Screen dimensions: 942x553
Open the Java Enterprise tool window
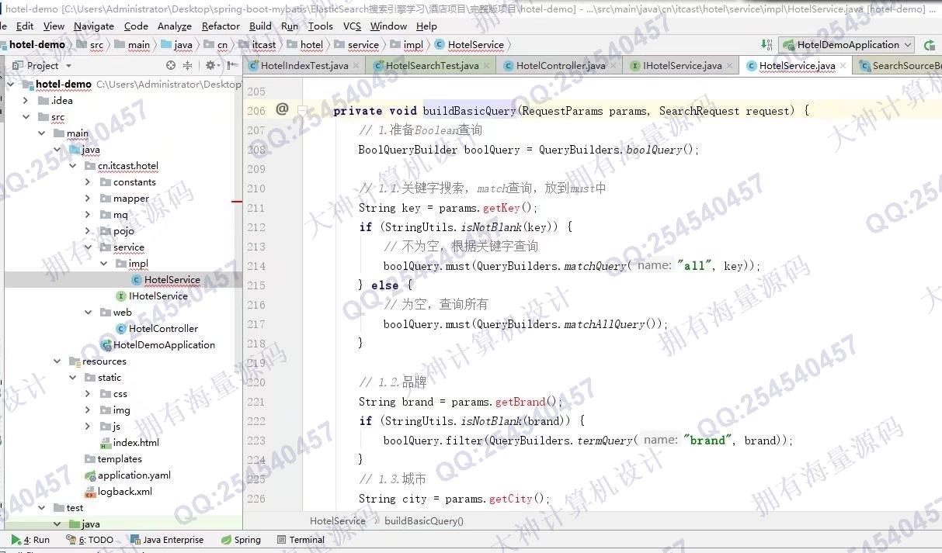tap(166, 540)
